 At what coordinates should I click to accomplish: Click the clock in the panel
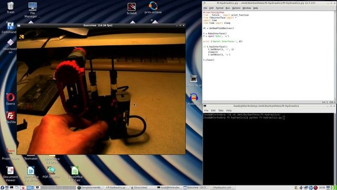[322, 188]
